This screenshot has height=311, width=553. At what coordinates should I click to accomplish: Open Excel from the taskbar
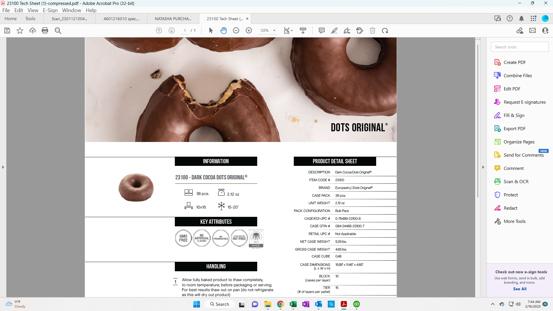point(293,304)
